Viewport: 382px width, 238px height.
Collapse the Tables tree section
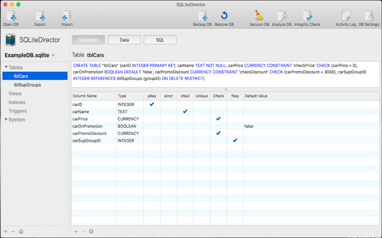(6, 68)
